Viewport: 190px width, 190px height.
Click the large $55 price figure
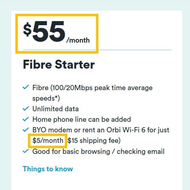point(44,31)
